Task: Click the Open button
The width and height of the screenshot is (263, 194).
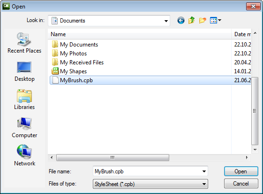Action: coord(241,171)
